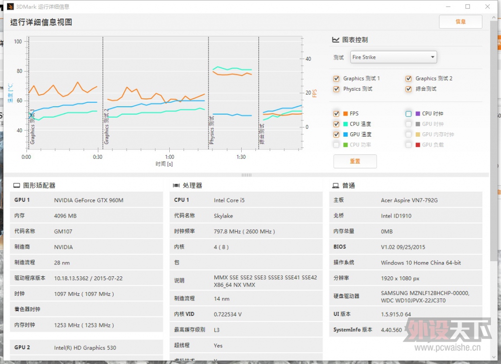Click the 1253 MHz memory clock value
501x364 pixels.
(x=84, y=325)
